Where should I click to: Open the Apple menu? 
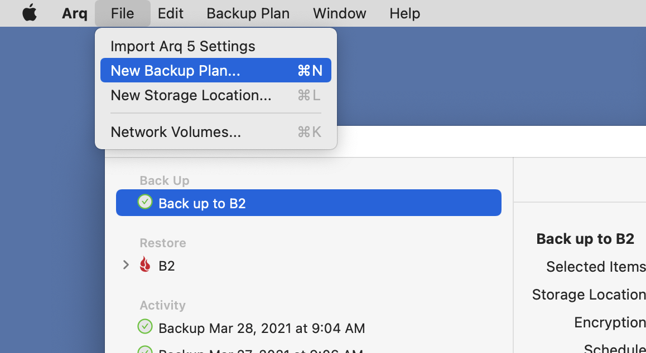(29, 13)
